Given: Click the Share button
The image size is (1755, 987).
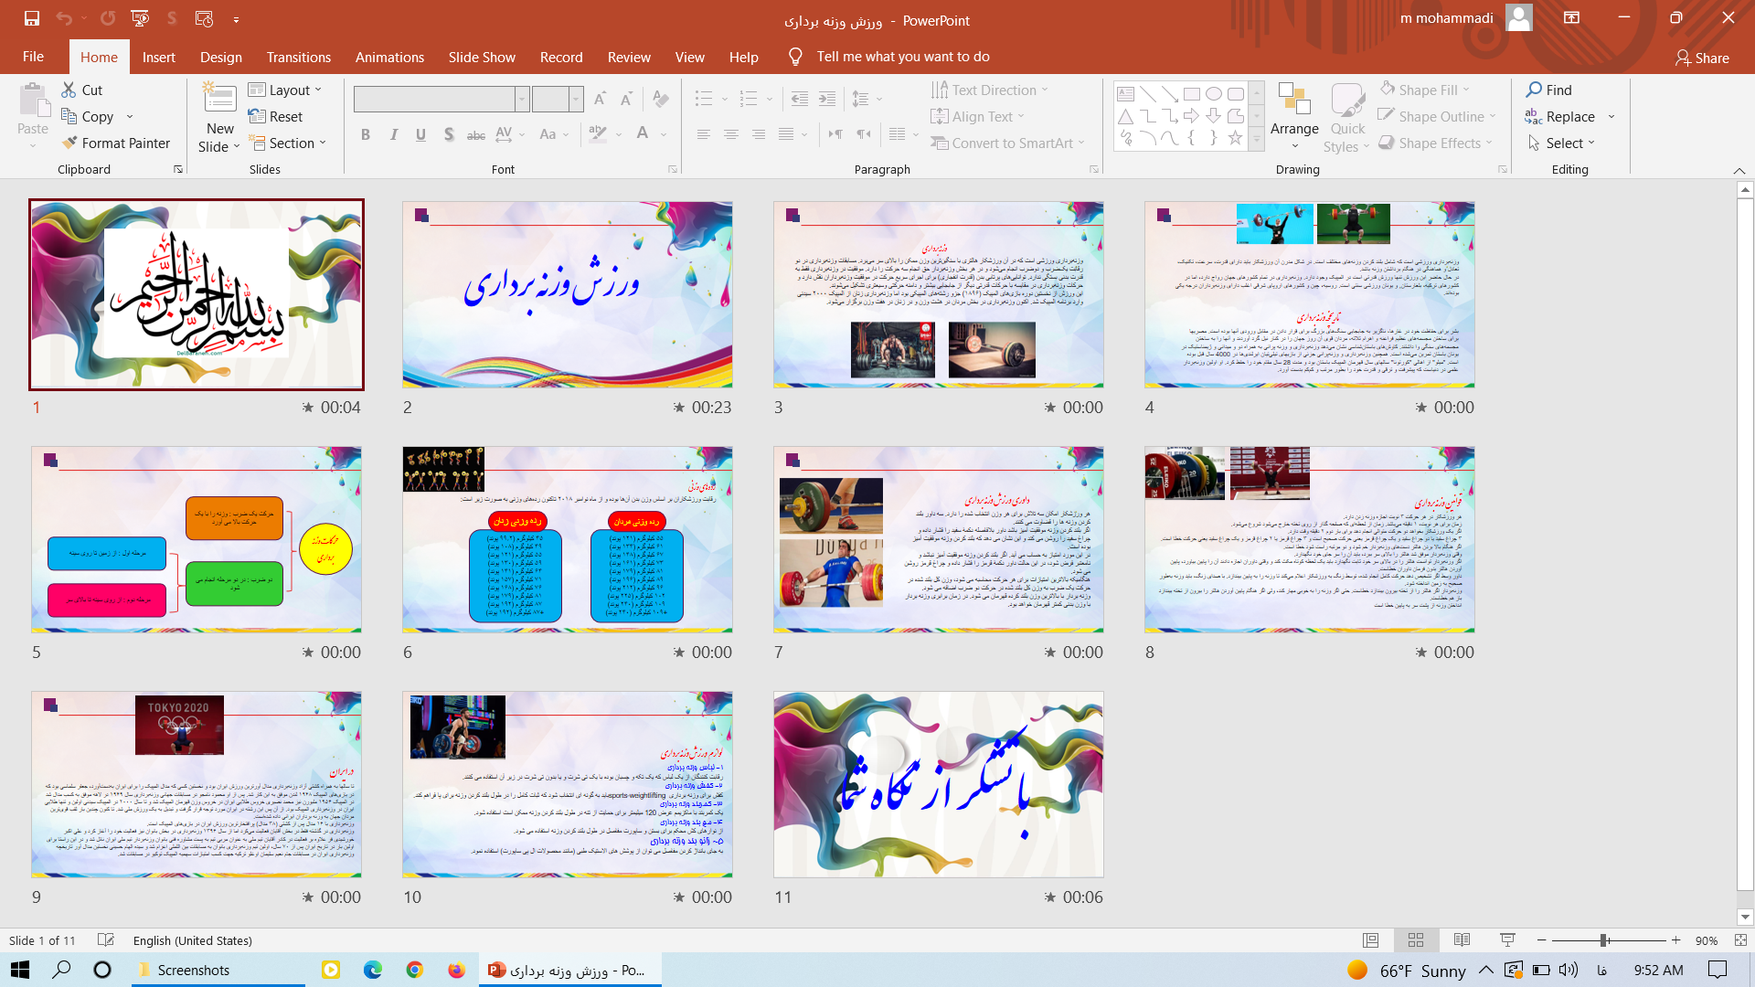Looking at the screenshot, I should click(1702, 58).
